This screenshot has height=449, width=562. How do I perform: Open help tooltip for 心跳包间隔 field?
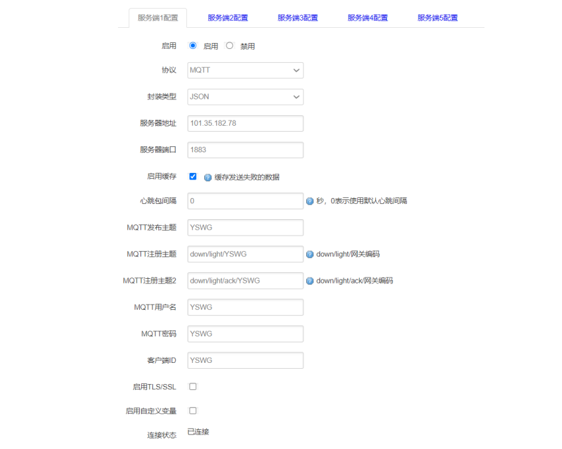(x=309, y=201)
